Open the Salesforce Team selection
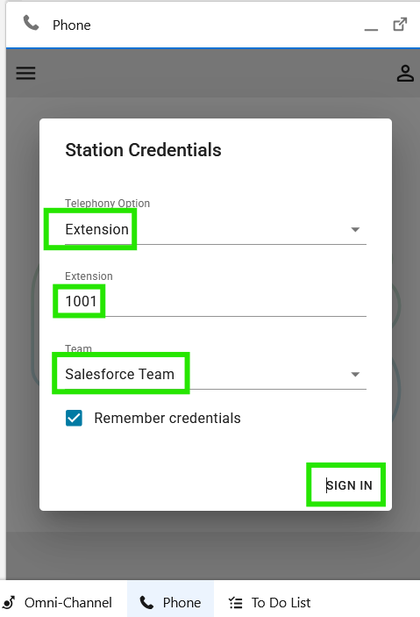420x617 pixels. click(x=216, y=374)
